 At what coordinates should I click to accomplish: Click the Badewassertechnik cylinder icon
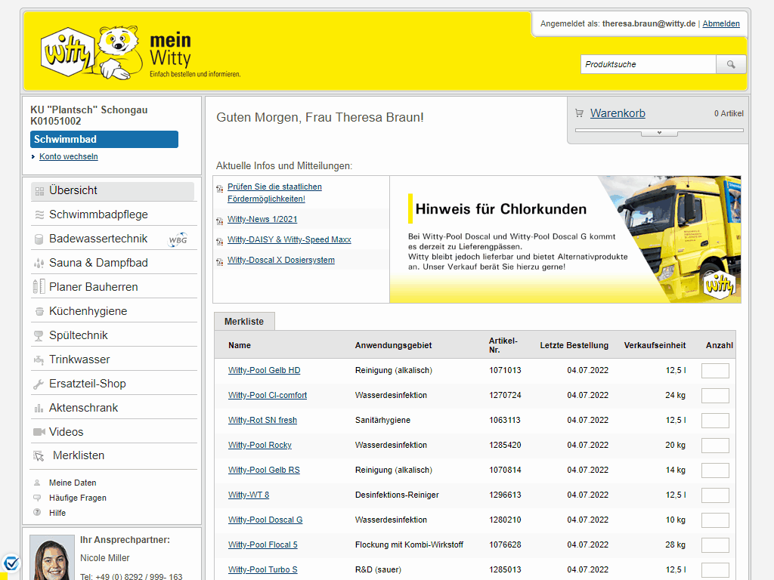pos(39,239)
